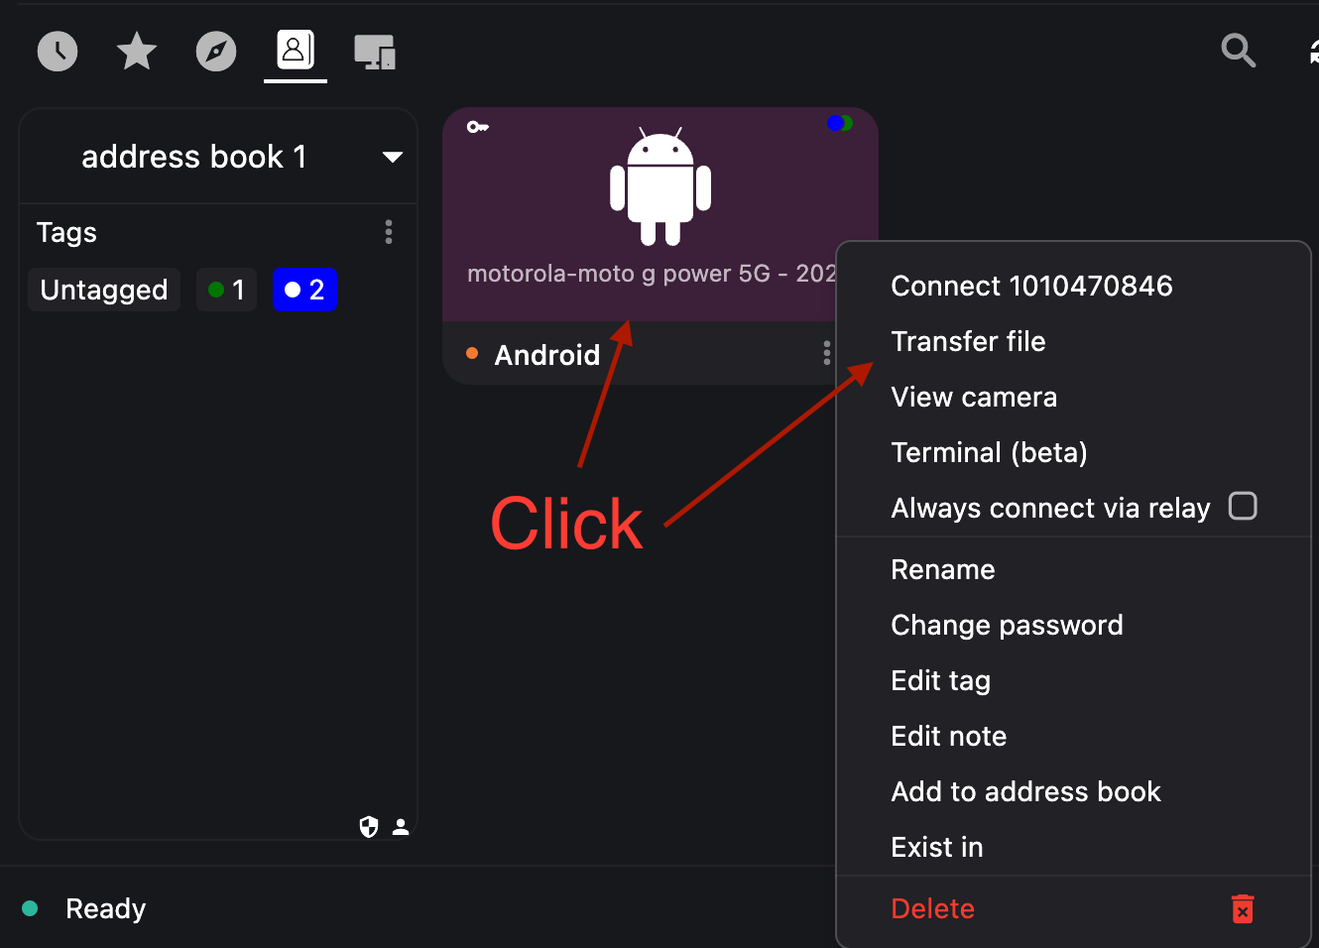The height and width of the screenshot is (948, 1319).
Task: Toggle the Always connect via relay checkbox
Action: click(1243, 507)
